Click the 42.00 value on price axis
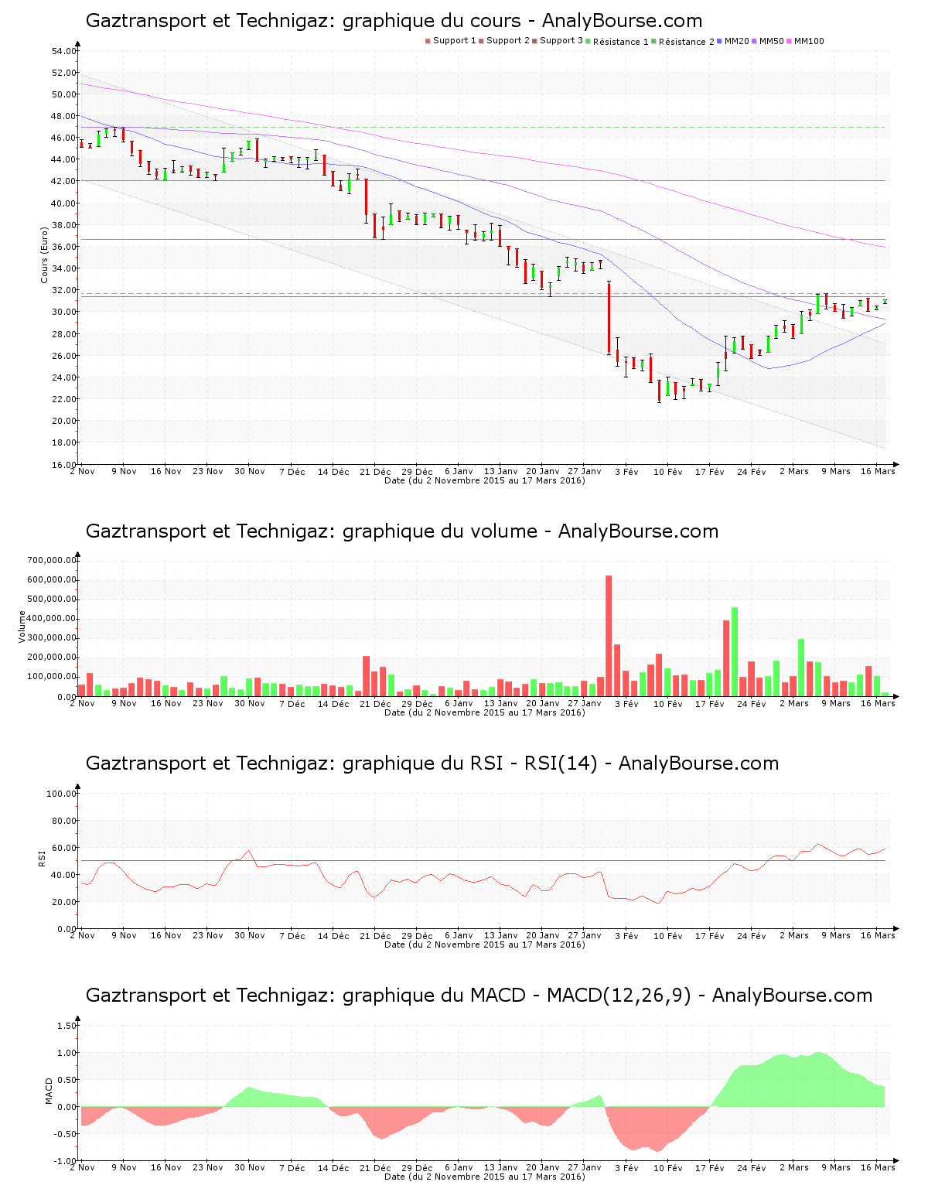Viewport: 928px width, 1199px height. pyautogui.click(x=63, y=181)
